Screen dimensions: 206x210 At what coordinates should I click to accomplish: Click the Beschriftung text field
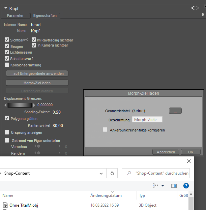coord(147,119)
